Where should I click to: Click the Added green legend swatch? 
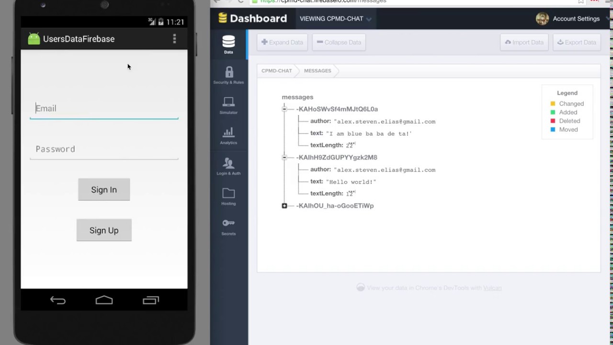(x=553, y=112)
